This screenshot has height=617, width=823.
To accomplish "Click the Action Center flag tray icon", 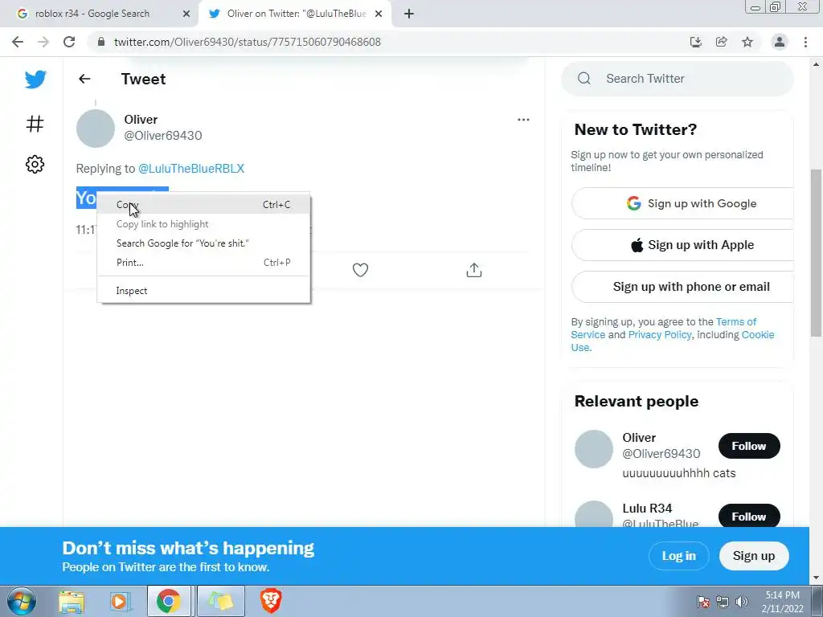I will [703, 602].
